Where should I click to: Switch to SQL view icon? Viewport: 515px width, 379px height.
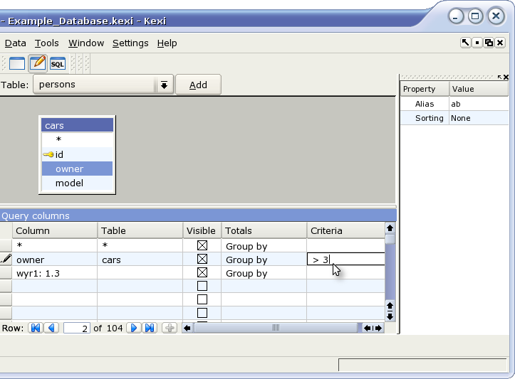pyautogui.click(x=58, y=63)
